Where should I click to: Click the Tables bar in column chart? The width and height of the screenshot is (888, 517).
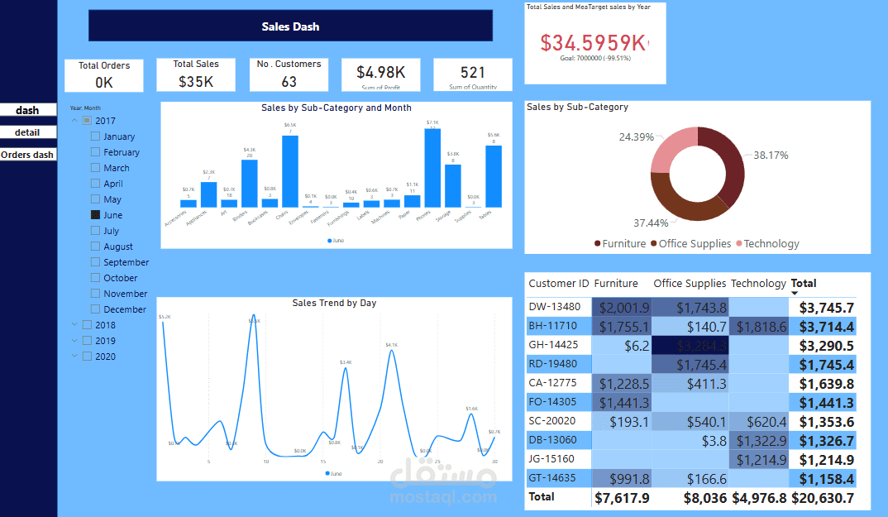494,176
